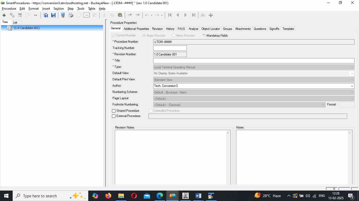Click the Paste clipboard toolbar icon

click(120, 15)
